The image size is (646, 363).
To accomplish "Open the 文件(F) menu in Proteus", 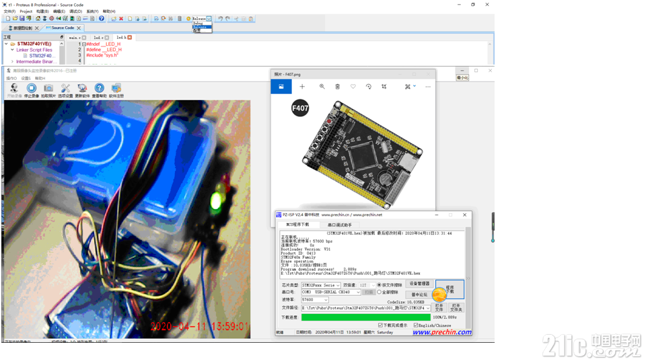I will 10,11.
